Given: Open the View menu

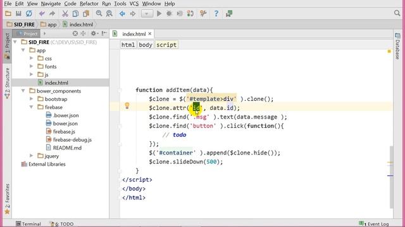Looking at the screenshot, I should tap(32, 4).
